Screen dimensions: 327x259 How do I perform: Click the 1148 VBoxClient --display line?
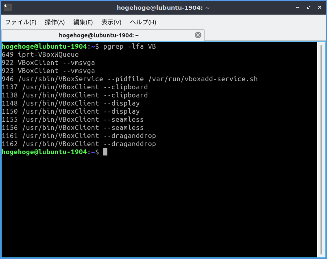71,103
